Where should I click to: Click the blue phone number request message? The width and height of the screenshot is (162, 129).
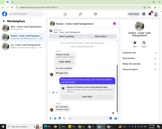87,81
